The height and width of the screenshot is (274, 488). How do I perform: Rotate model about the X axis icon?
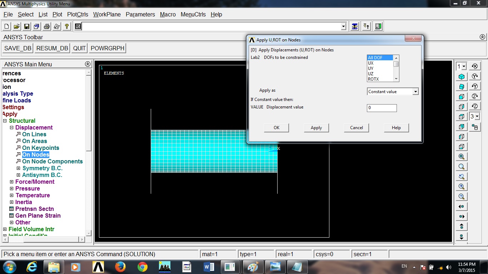click(475, 66)
